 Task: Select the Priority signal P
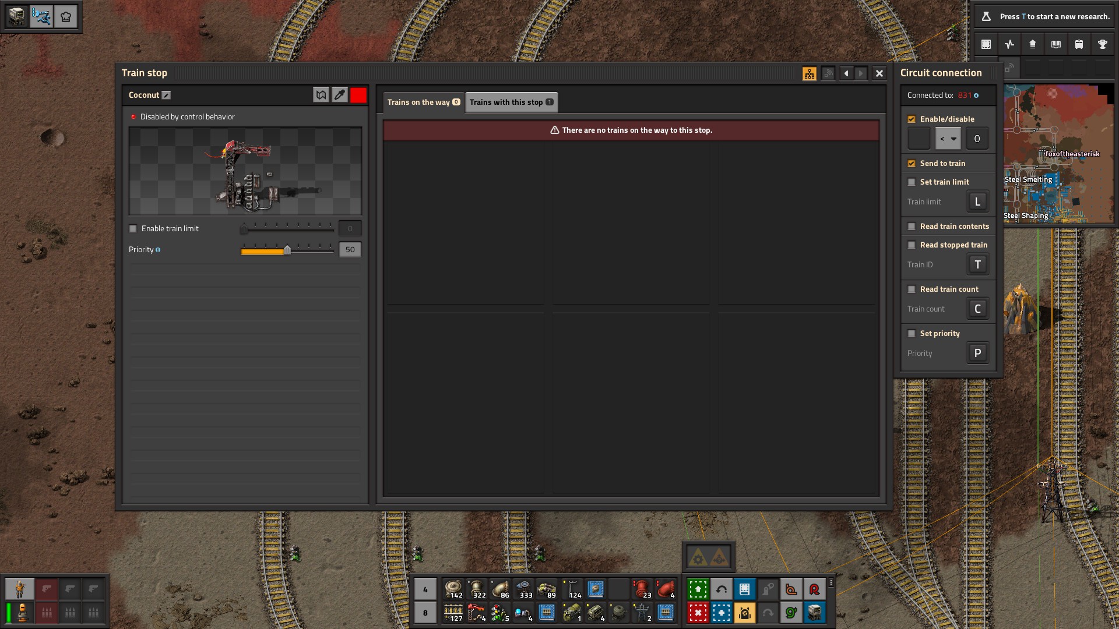tap(978, 354)
